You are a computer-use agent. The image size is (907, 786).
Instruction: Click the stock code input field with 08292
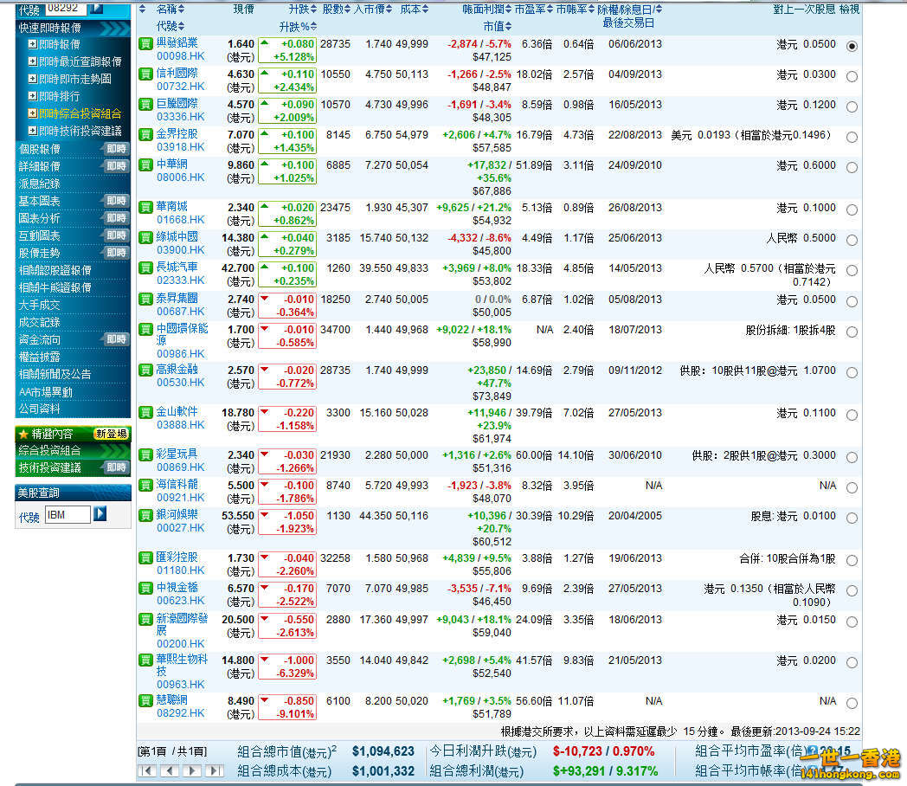[x=66, y=8]
